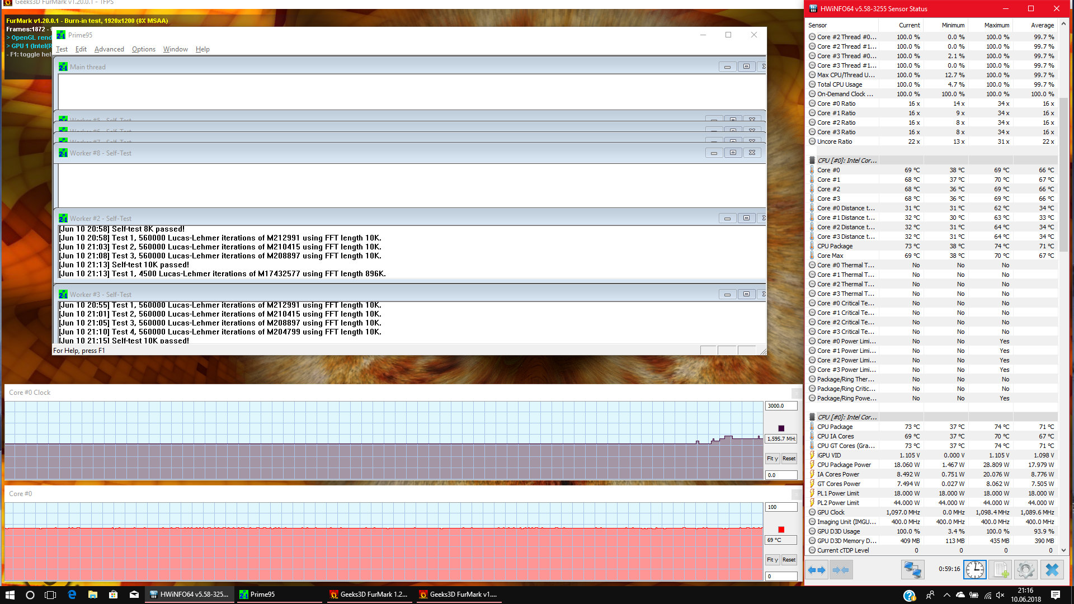Open the Window menu in Prime95

point(175,49)
